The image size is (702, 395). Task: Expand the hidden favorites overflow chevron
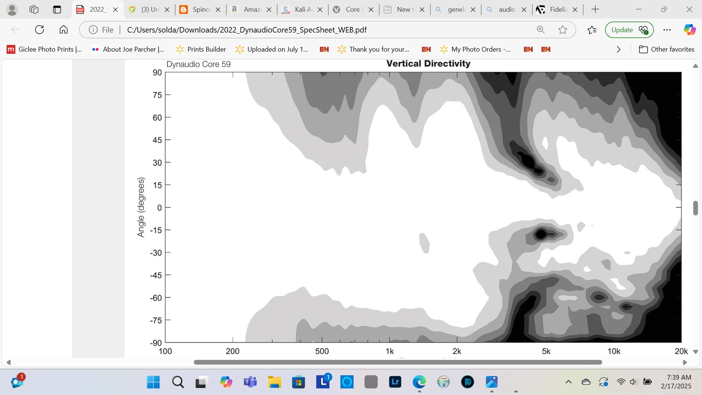tap(619, 49)
